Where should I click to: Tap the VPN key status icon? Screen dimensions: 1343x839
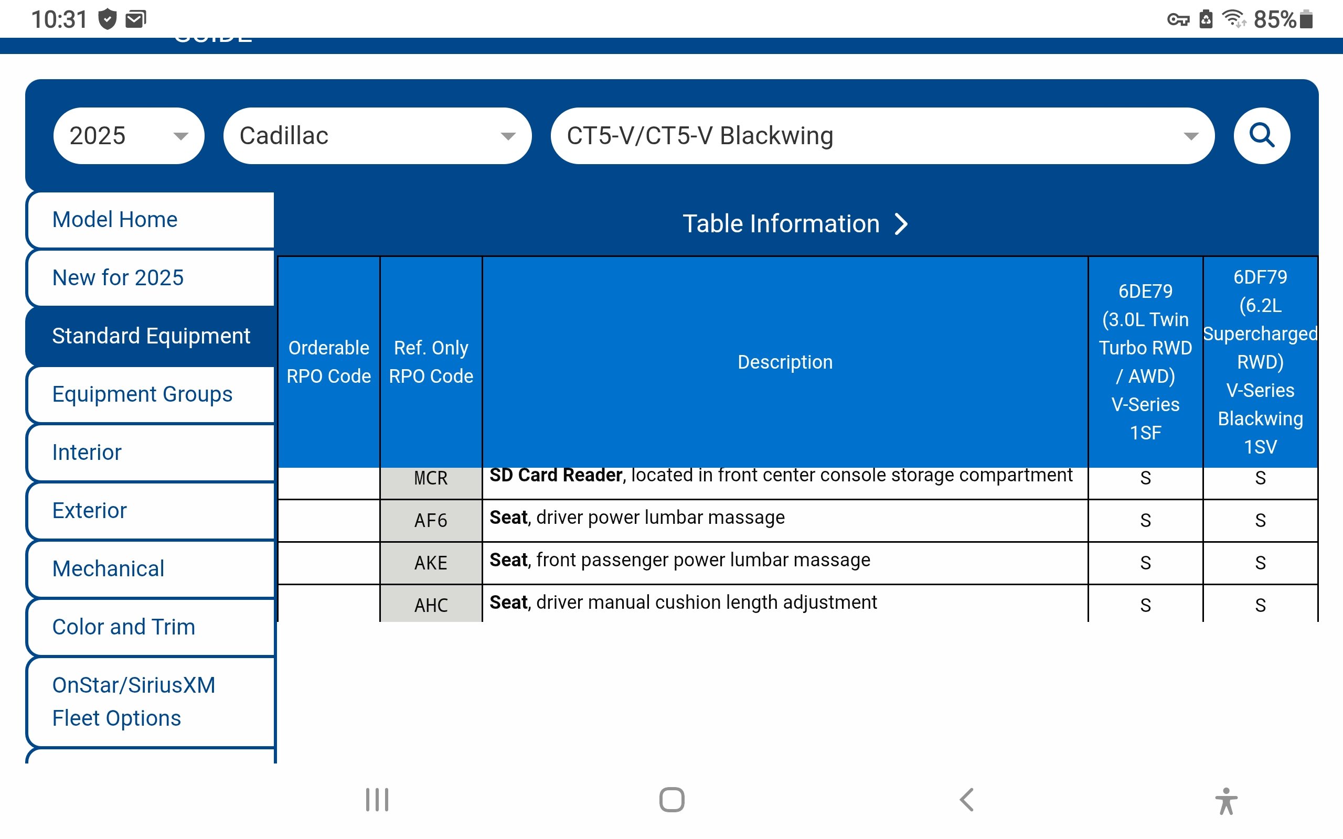(x=1178, y=20)
